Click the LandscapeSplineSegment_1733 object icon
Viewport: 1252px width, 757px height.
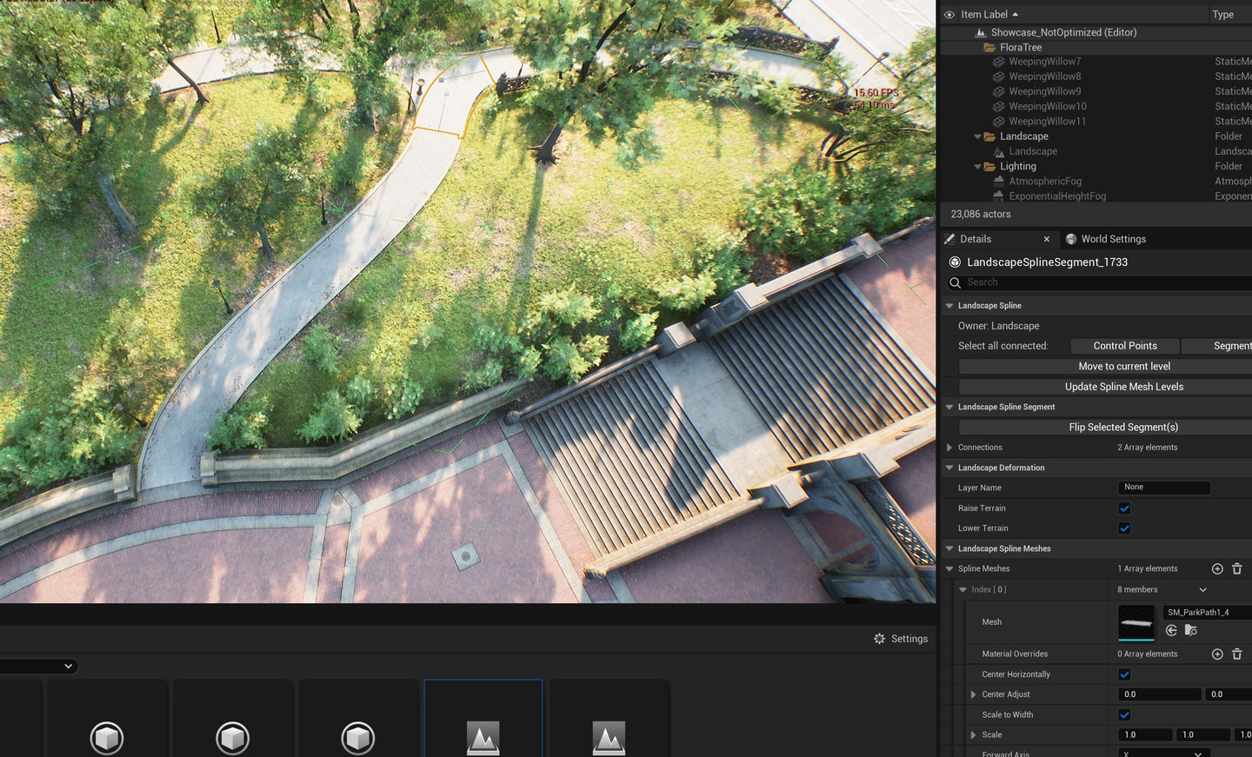pyautogui.click(x=955, y=262)
